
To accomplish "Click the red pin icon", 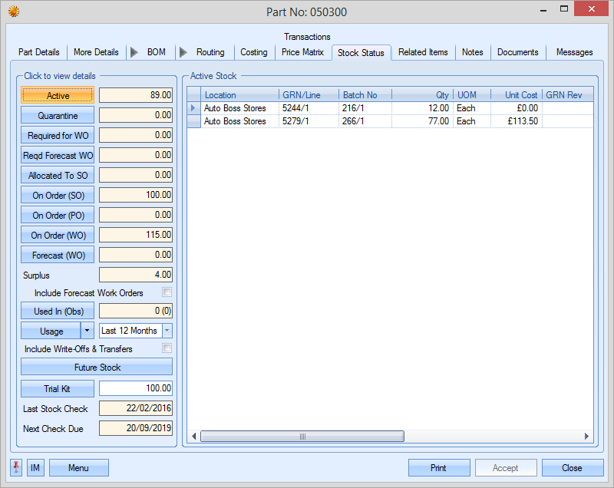I will click(16, 468).
